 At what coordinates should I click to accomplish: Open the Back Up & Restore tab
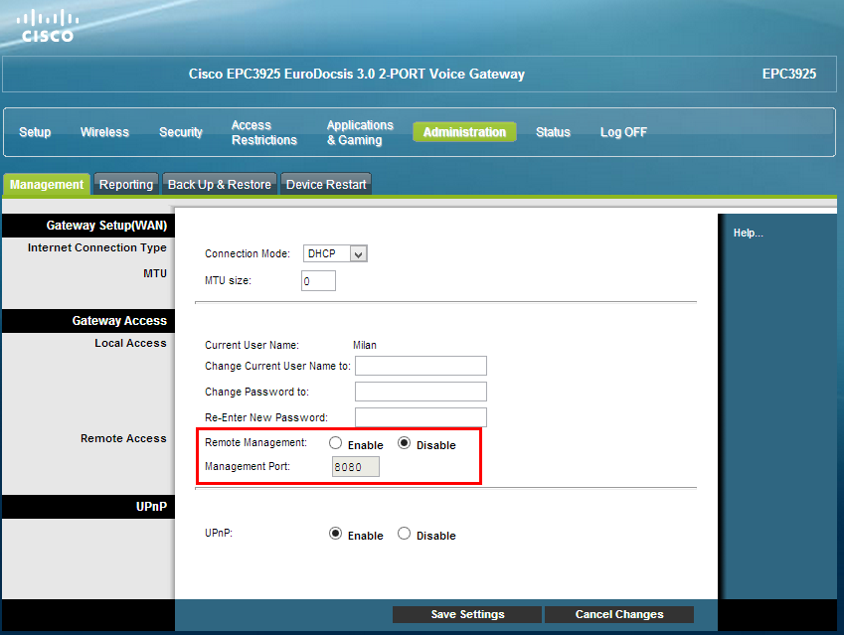(x=220, y=185)
